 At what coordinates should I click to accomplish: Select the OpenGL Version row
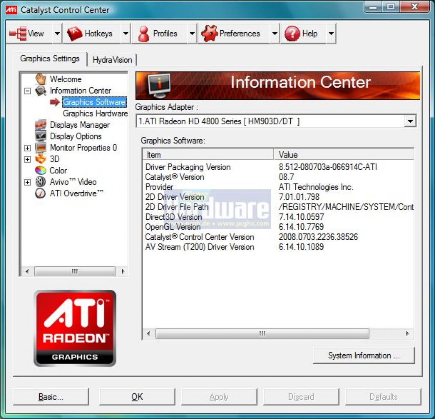tap(278, 227)
